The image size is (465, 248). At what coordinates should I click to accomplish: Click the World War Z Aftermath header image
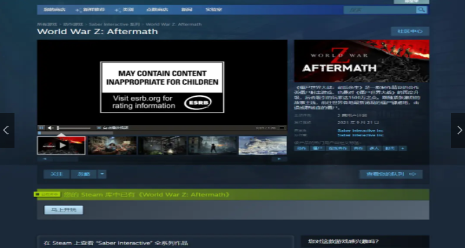point(361,61)
